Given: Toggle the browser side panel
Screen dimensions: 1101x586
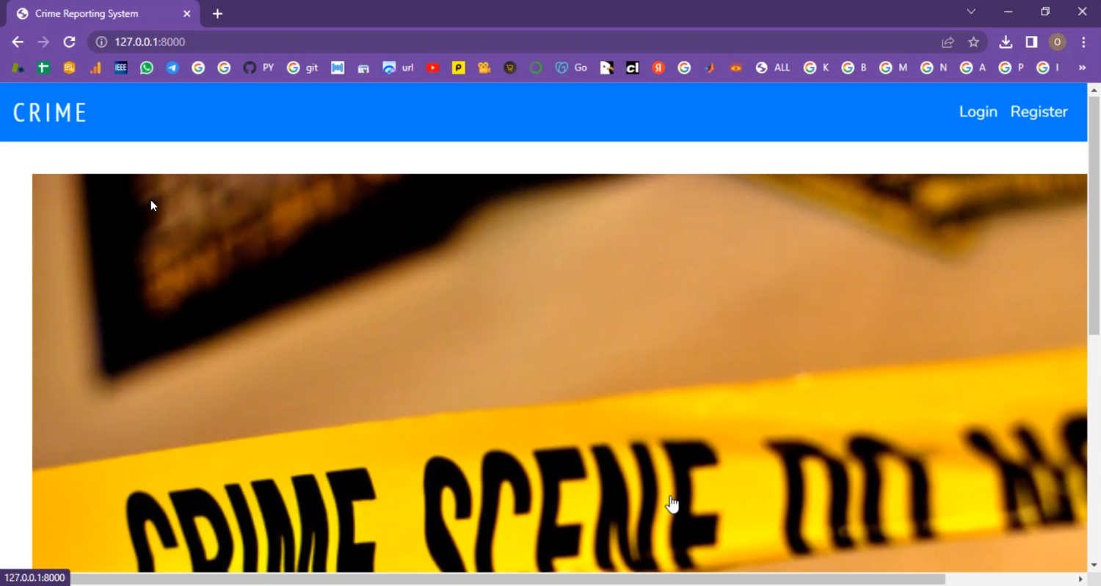Looking at the screenshot, I should tap(1031, 43).
